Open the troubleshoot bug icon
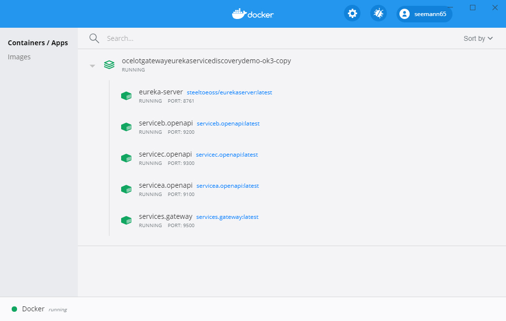This screenshot has height=321, width=506. tap(378, 14)
